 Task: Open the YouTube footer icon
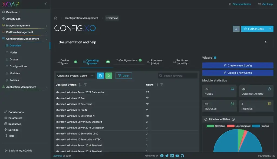177,156
